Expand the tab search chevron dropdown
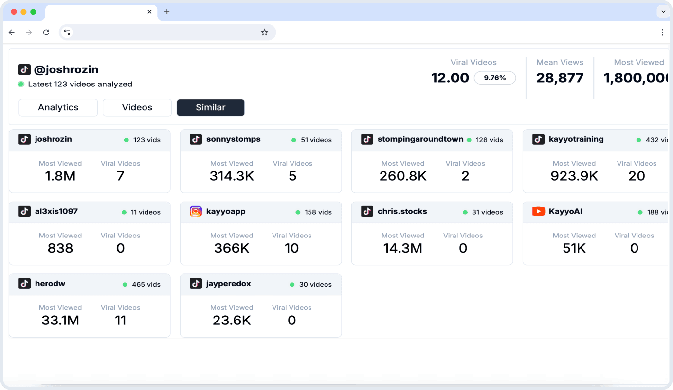Screen dimensions: 673x390 coord(663,12)
